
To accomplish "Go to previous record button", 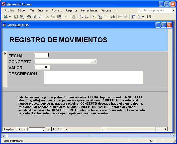I will [25, 129].
